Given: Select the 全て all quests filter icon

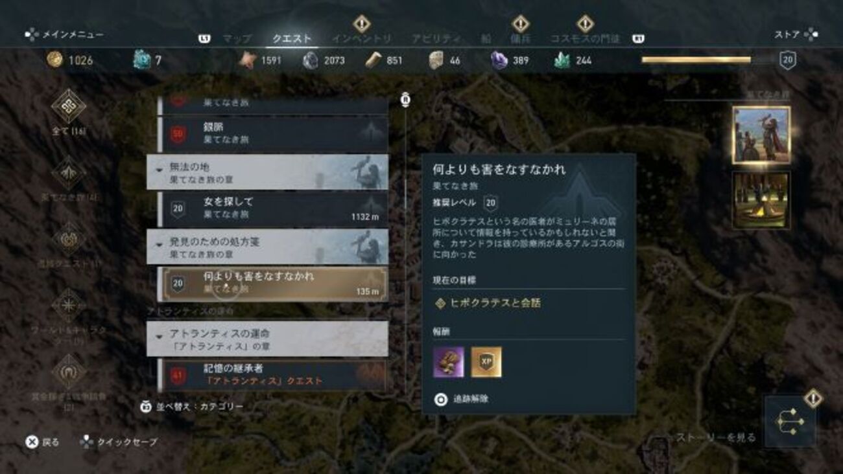Looking at the screenshot, I should click(x=69, y=106).
